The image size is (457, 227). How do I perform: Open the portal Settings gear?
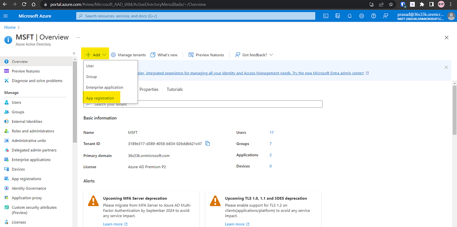coord(361,16)
